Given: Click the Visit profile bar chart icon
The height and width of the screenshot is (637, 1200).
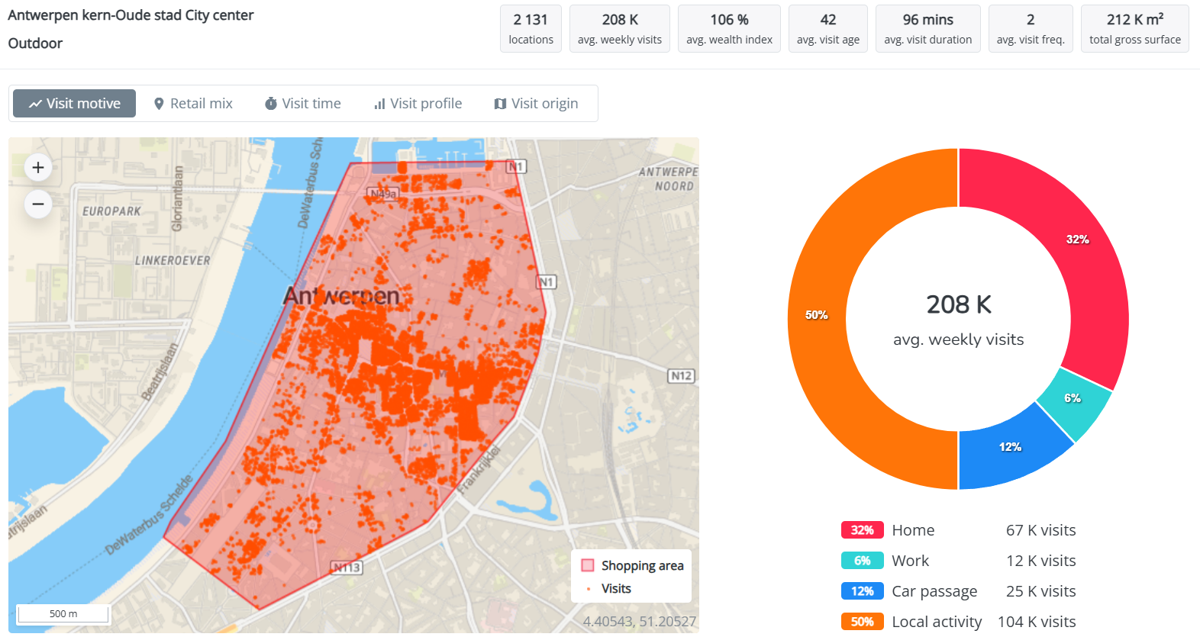Looking at the screenshot, I should (x=379, y=104).
